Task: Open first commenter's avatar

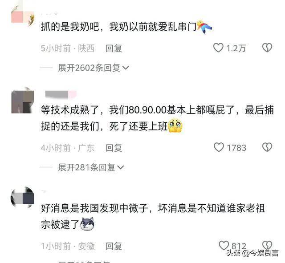Action: 23,16
